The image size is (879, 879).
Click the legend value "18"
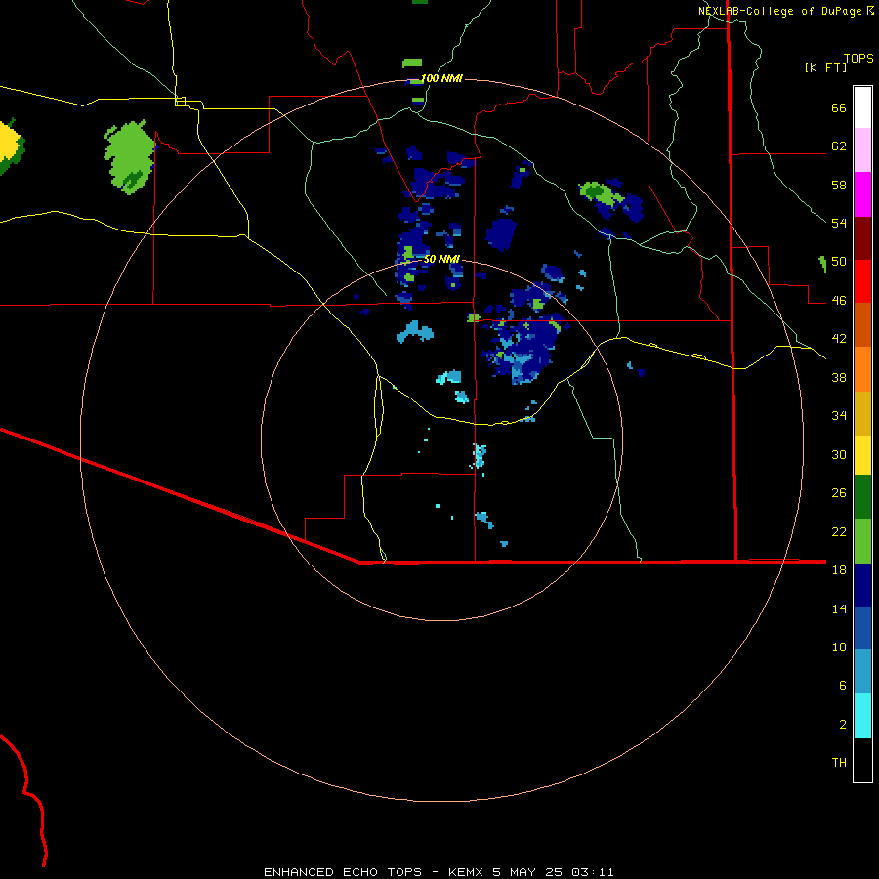coord(839,570)
